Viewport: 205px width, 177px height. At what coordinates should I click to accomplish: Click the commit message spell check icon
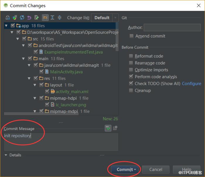tap(108, 128)
